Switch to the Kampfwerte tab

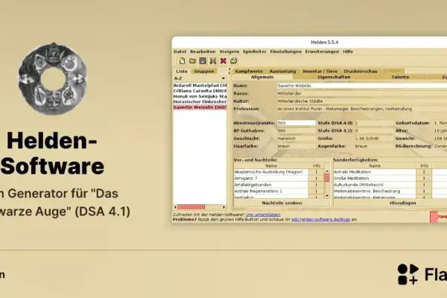coord(249,72)
